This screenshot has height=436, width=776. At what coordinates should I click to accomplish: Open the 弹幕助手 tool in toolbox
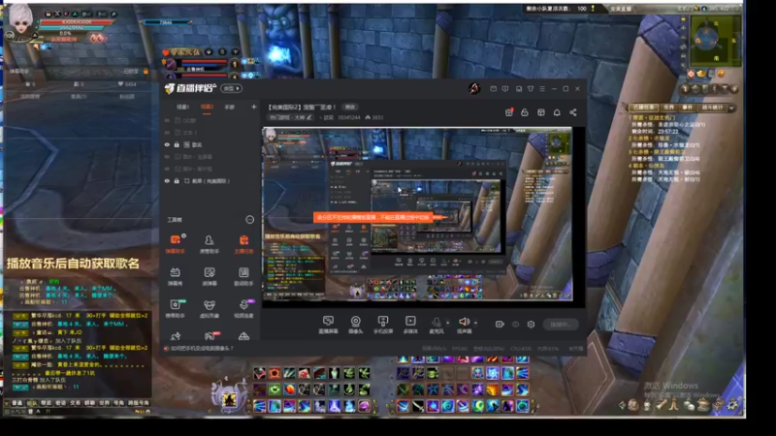pyautogui.click(x=176, y=244)
